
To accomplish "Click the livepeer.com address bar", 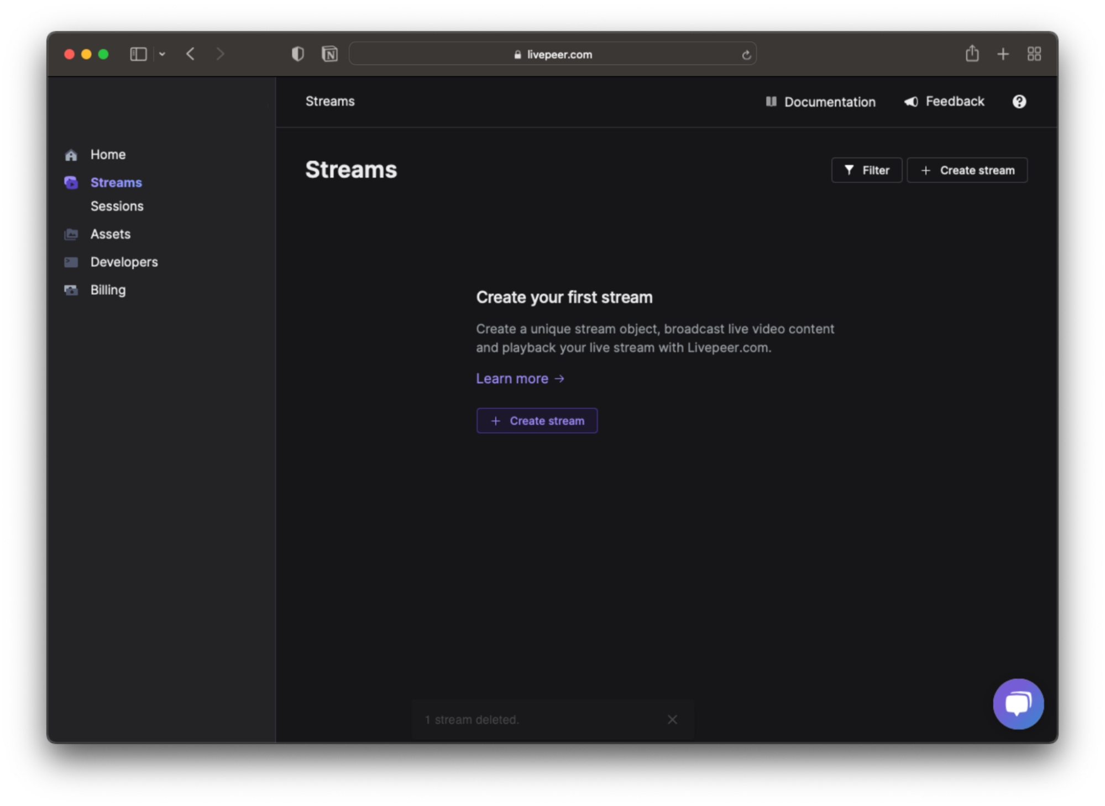I will 553,55.
